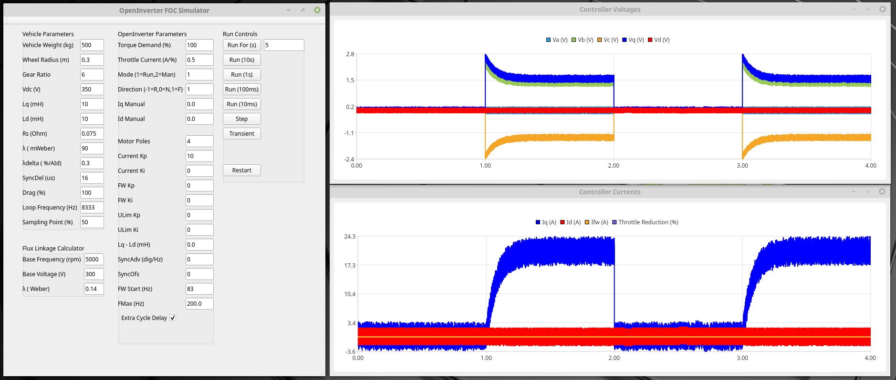Minimize the Controller Voltages window
896x380 pixels.
tap(854, 9)
